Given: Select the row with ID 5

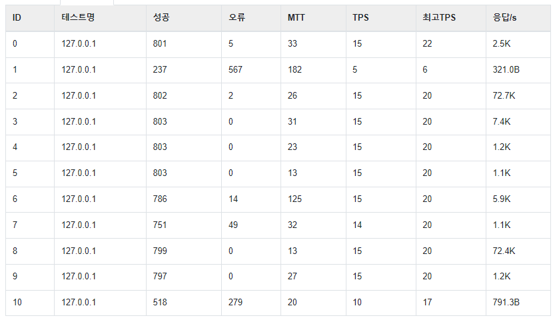Looking at the screenshot, I should pos(278,173).
